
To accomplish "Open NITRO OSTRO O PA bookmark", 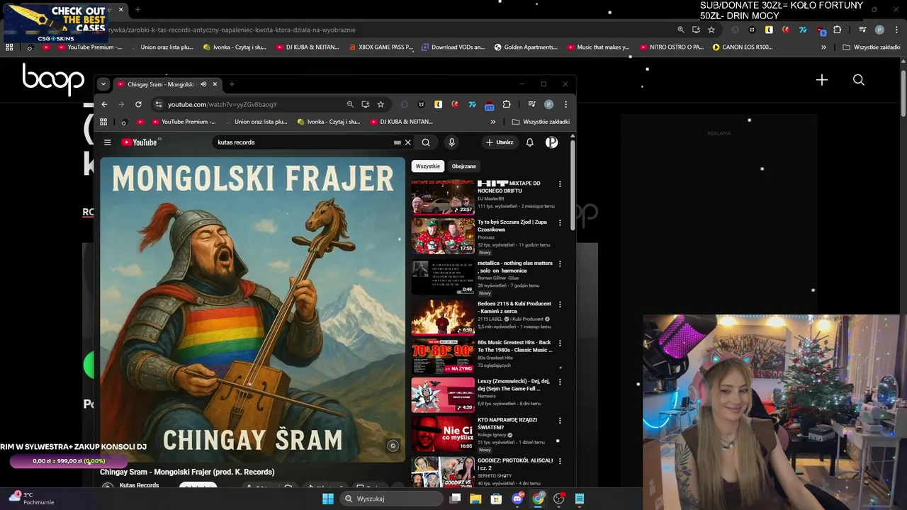I will point(672,47).
